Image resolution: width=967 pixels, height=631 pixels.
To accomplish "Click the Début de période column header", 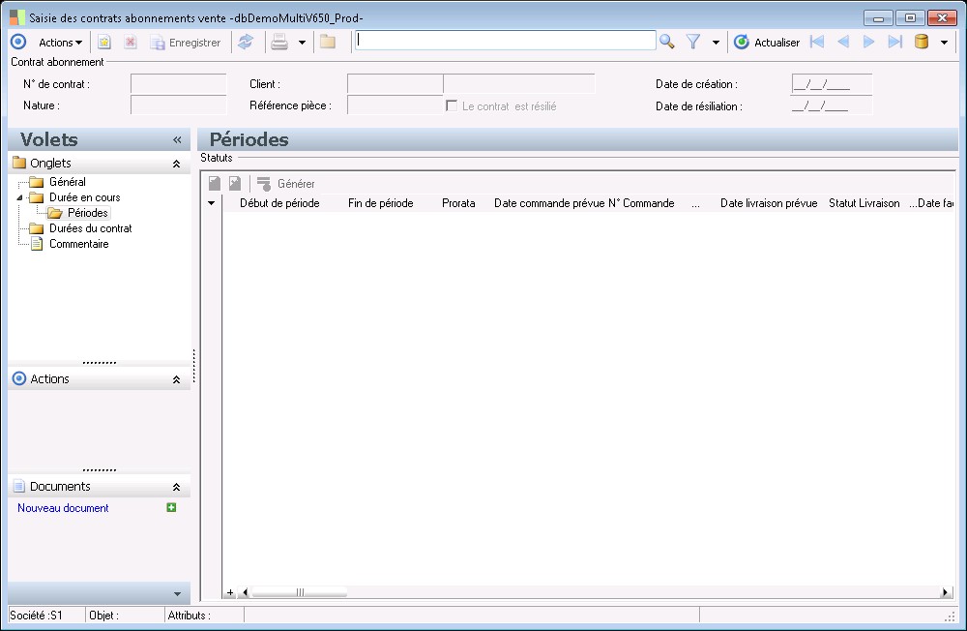I will pyautogui.click(x=279, y=203).
